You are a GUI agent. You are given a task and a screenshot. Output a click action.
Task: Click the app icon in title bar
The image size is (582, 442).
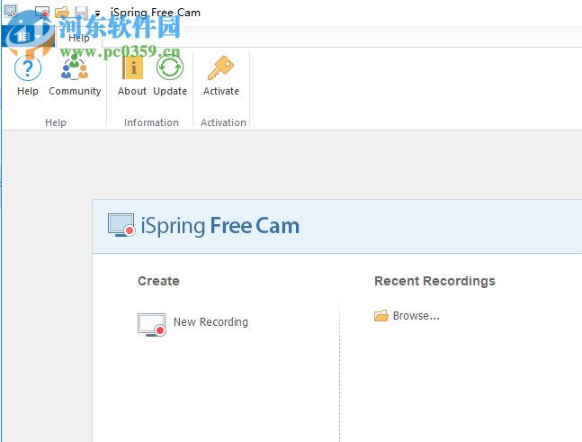(x=10, y=11)
